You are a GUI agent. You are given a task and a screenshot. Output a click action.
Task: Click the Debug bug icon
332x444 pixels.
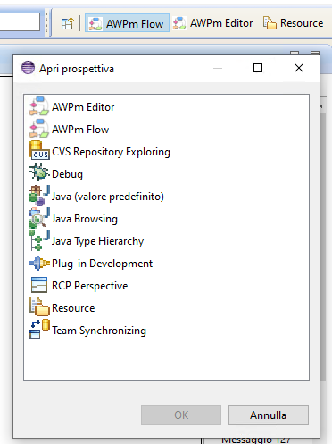[38, 173]
